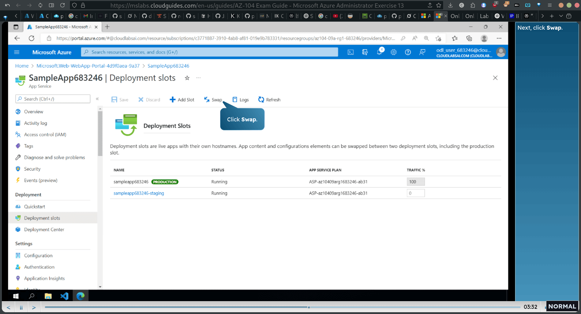Open SampleApp683246 breadcrumb link
The image size is (581, 314).
point(168,66)
